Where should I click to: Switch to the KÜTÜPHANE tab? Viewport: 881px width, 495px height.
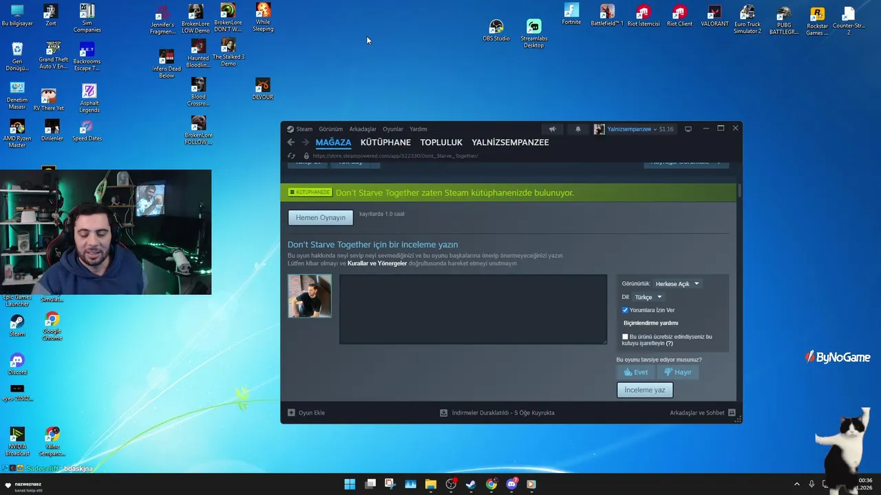pos(385,142)
